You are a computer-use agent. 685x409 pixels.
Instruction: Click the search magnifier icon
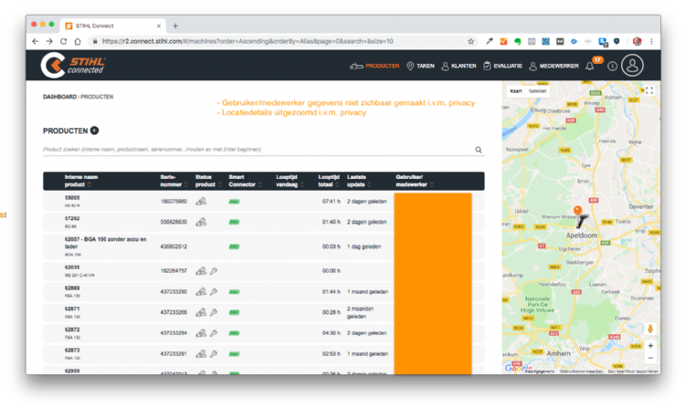pos(479,150)
